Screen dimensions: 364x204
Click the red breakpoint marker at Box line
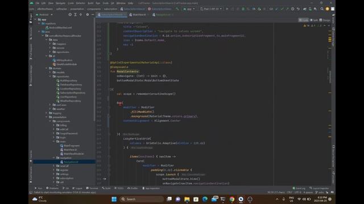point(120,104)
